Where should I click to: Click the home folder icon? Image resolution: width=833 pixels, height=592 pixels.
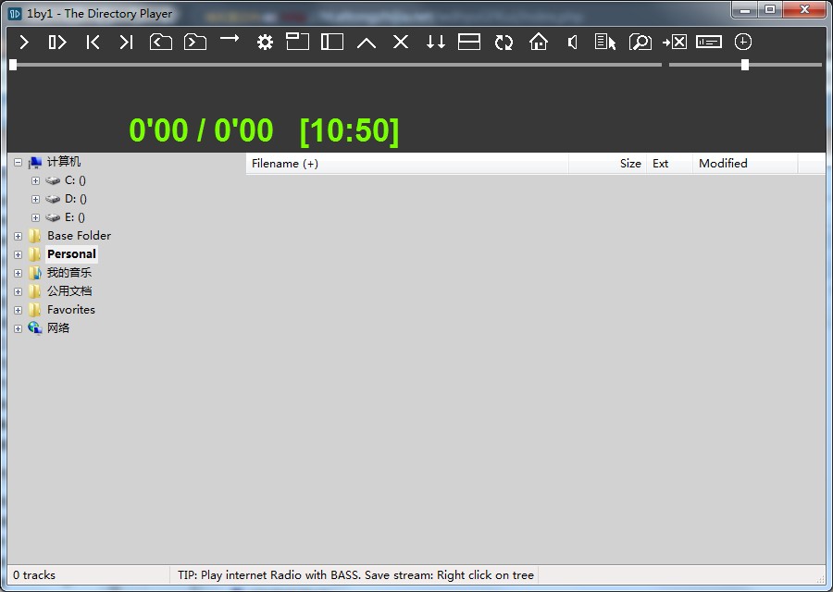(539, 42)
